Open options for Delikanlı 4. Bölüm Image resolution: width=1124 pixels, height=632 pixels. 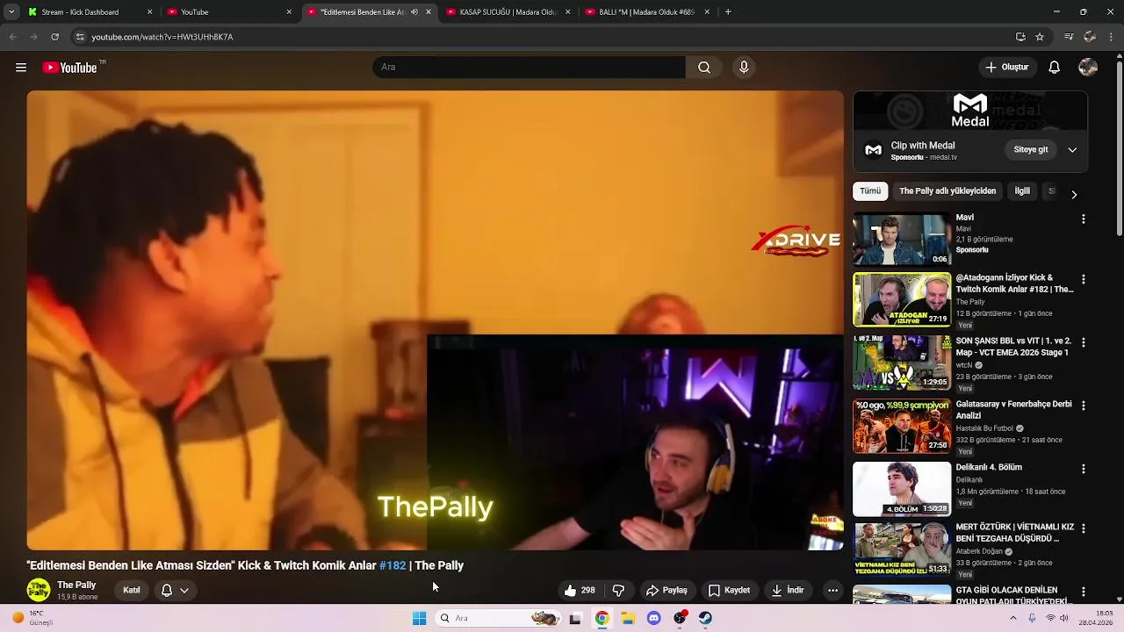point(1083,469)
